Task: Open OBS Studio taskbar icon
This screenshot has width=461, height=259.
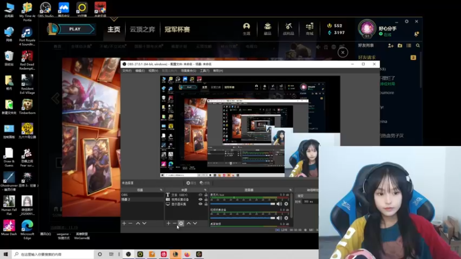Action: (129, 254)
